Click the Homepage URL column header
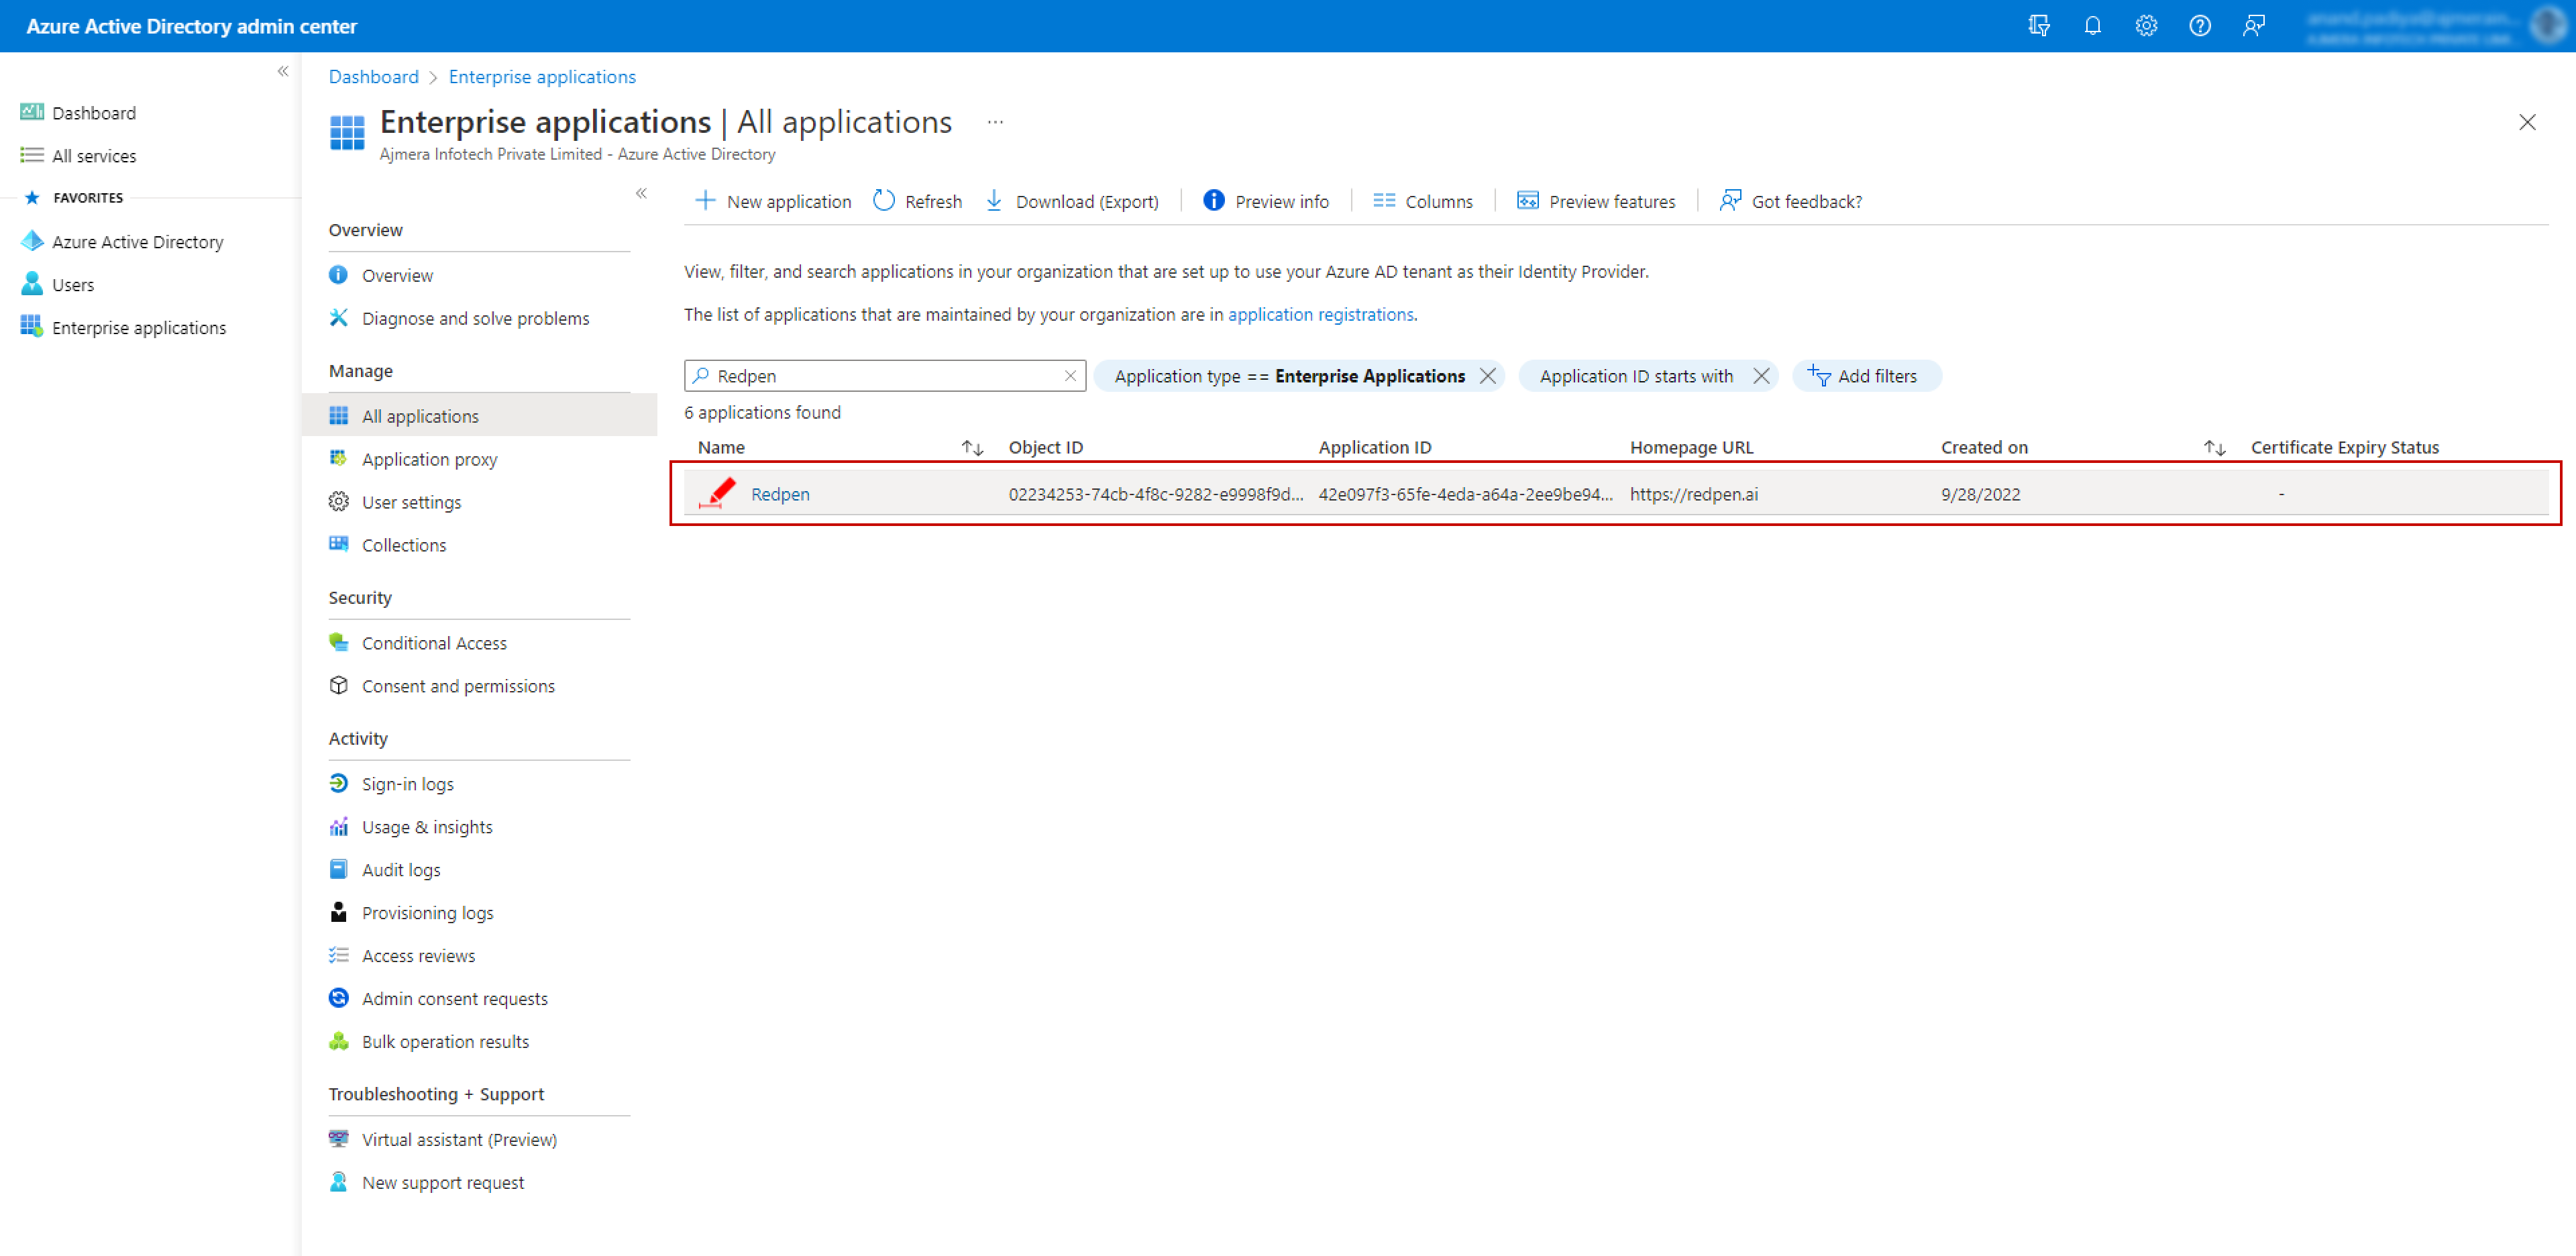The height and width of the screenshot is (1256, 2576). (x=1691, y=448)
